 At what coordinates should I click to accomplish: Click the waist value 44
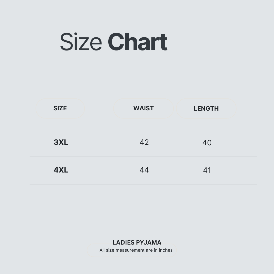[x=144, y=170]
